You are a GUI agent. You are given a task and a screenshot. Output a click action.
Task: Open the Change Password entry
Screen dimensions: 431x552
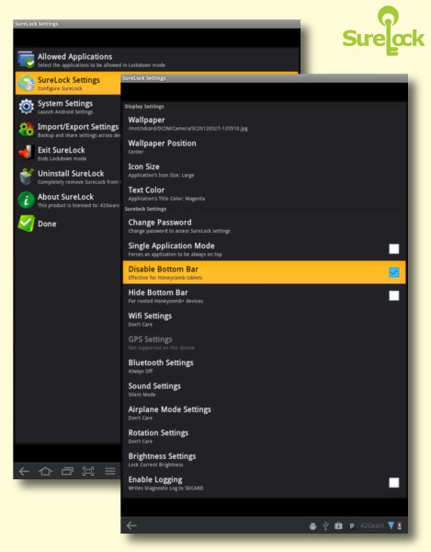tap(265, 226)
